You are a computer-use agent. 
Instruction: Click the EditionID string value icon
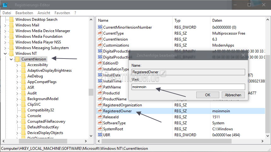pos(100,63)
